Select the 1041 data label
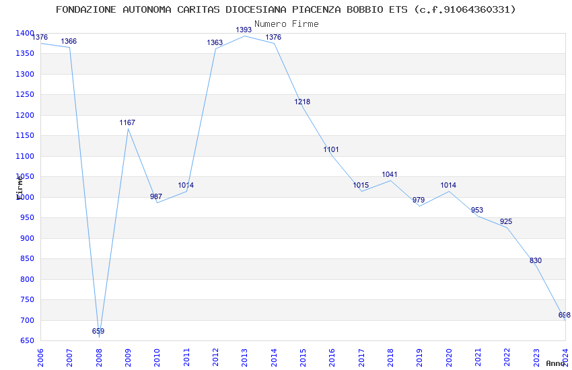The height and width of the screenshot is (370, 572). click(390, 174)
